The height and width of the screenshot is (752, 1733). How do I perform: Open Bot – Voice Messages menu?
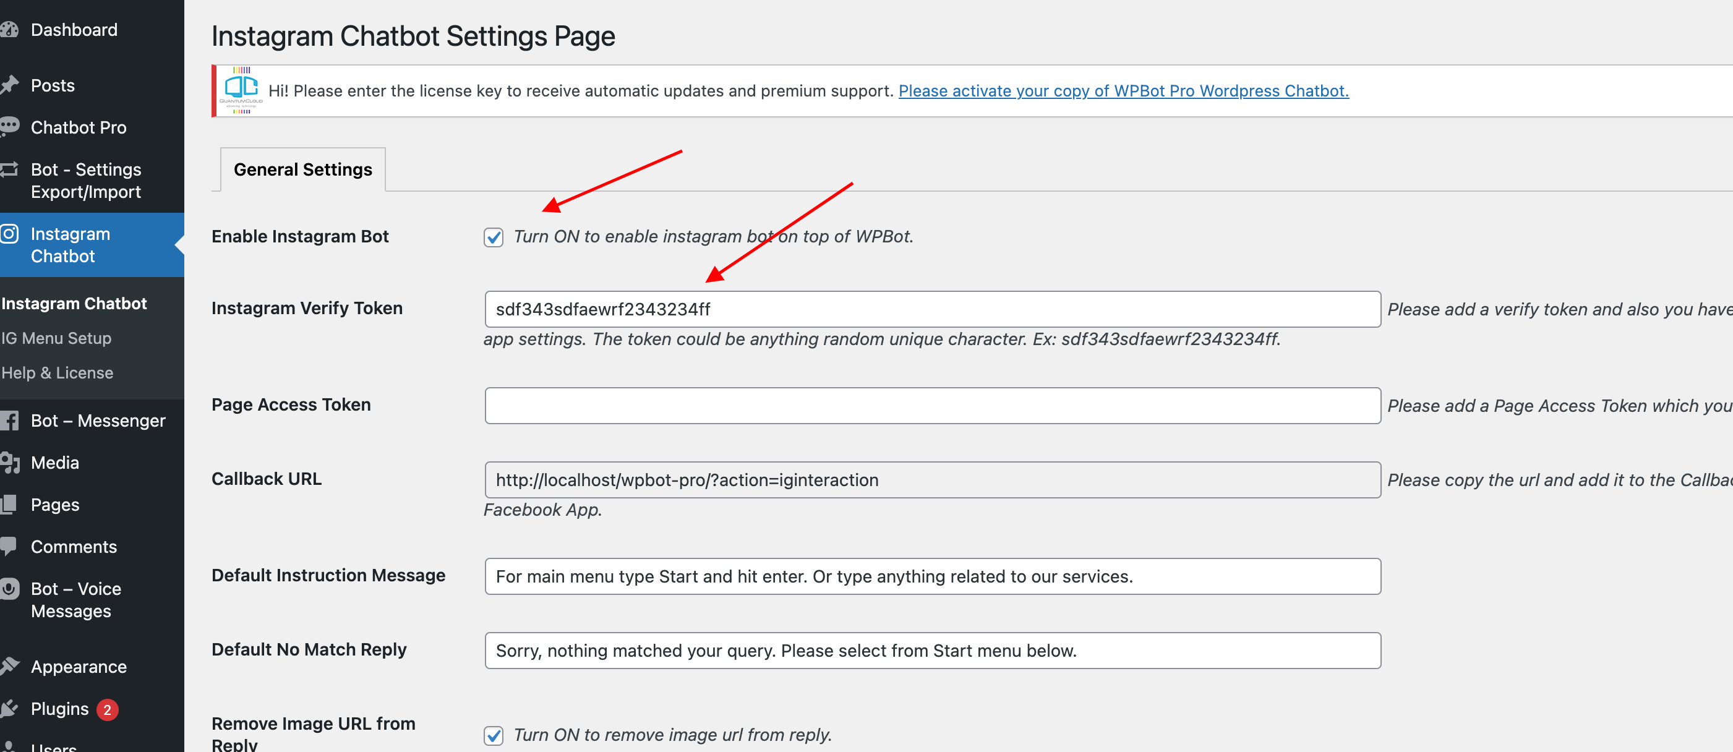pyautogui.click(x=76, y=600)
